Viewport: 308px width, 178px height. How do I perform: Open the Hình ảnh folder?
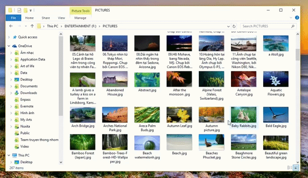tap(27, 113)
